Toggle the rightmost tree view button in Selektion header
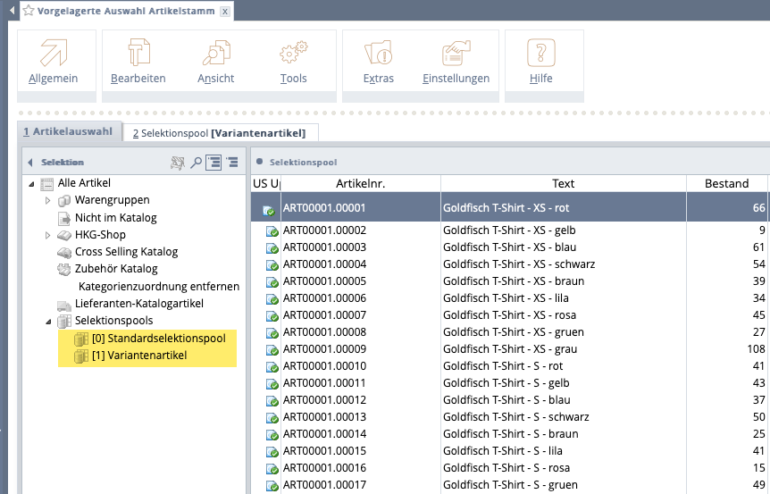This screenshot has width=770, height=494. pos(233,163)
